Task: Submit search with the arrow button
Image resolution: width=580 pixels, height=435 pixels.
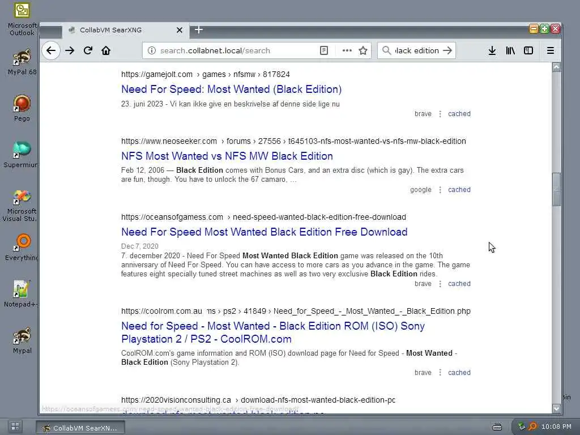Action: [447, 50]
